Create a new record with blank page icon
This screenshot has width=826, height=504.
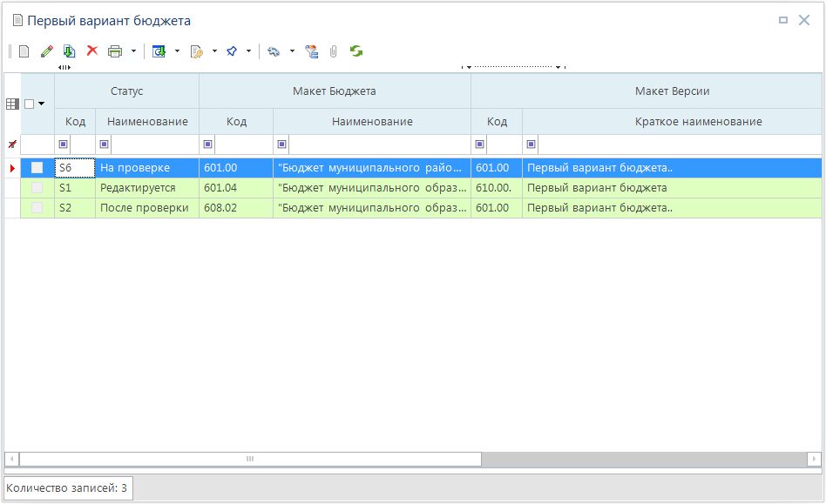[24, 51]
